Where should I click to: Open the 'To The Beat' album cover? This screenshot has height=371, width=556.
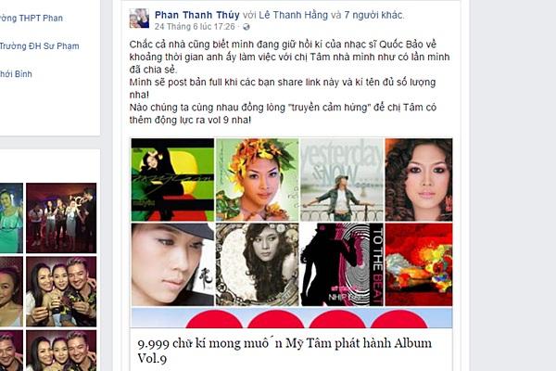click(342, 264)
